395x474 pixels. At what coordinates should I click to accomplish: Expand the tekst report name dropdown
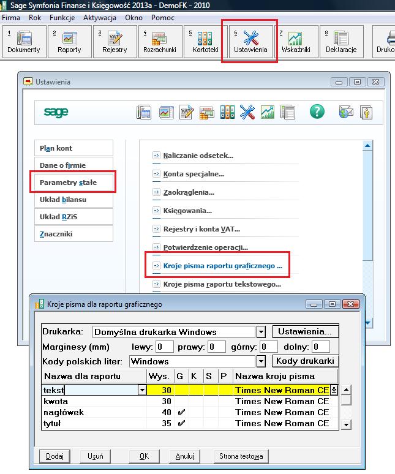coord(142,390)
